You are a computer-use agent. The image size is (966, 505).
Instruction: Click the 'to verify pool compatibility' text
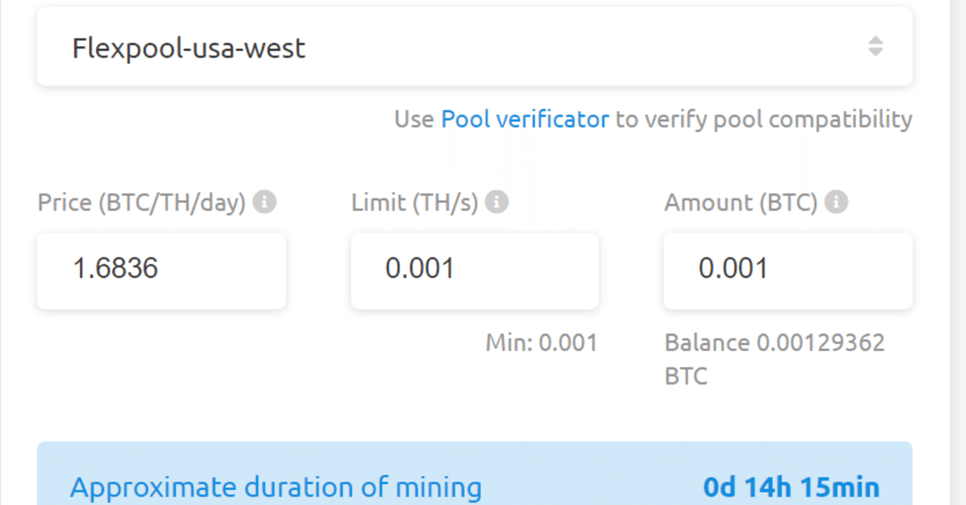764,119
